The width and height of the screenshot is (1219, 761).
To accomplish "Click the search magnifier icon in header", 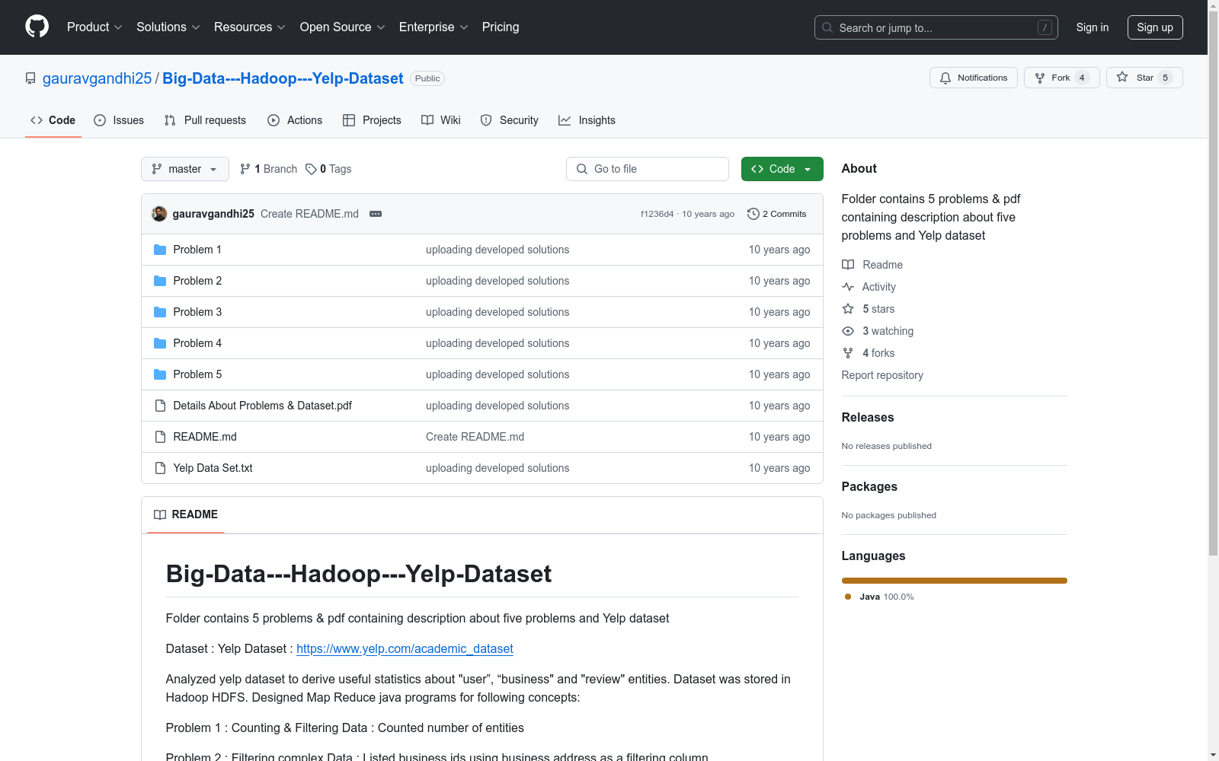I will (x=827, y=27).
